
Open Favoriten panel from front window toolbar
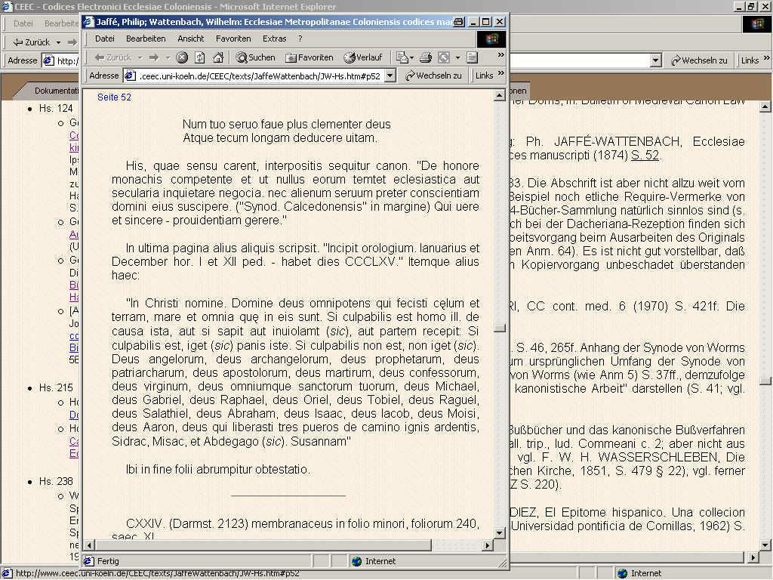click(x=310, y=57)
